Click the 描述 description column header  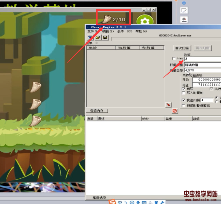[x=119, y=119]
